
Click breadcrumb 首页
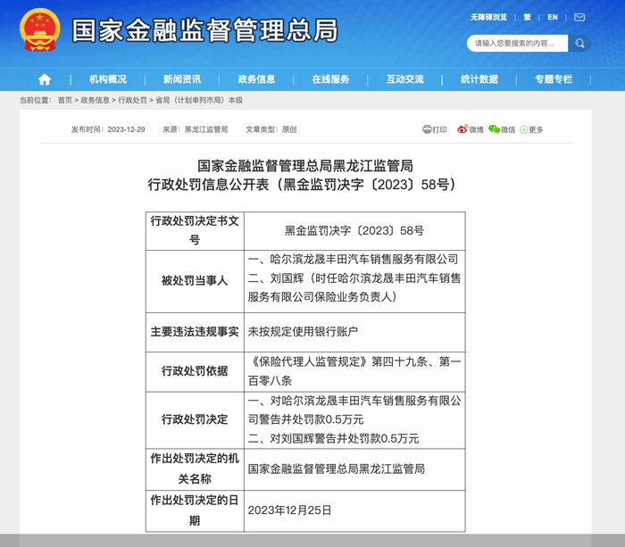65,100
